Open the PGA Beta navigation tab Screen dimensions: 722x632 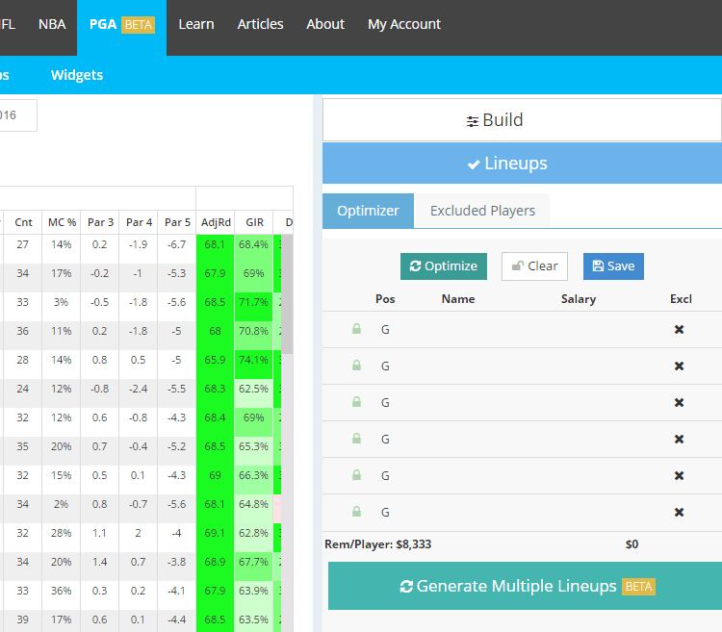click(121, 24)
